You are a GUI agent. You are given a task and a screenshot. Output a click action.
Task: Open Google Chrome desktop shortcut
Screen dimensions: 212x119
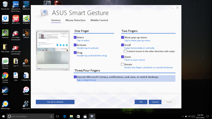[5, 78]
